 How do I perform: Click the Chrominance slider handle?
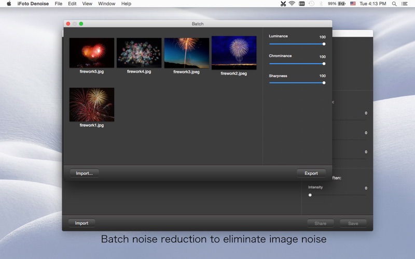pyautogui.click(x=324, y=64)
